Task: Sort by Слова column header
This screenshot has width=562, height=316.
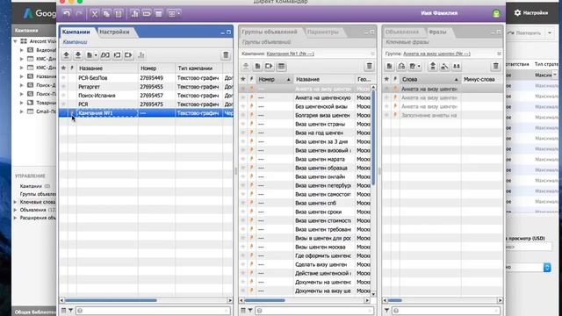Action: 430,79
